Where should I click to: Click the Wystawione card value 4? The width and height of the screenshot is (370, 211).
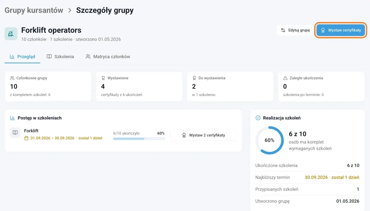click(103, 86)
